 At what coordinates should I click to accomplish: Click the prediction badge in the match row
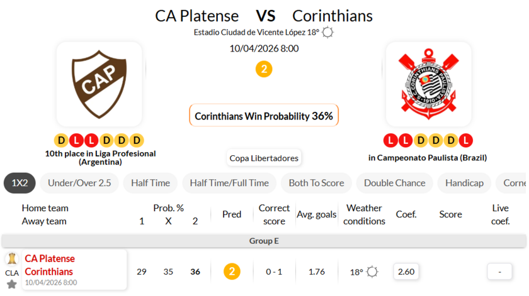pyautogui.click(x=232, y=271)
